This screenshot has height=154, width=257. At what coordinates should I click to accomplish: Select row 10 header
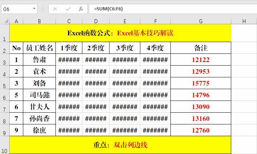[5, 145]
